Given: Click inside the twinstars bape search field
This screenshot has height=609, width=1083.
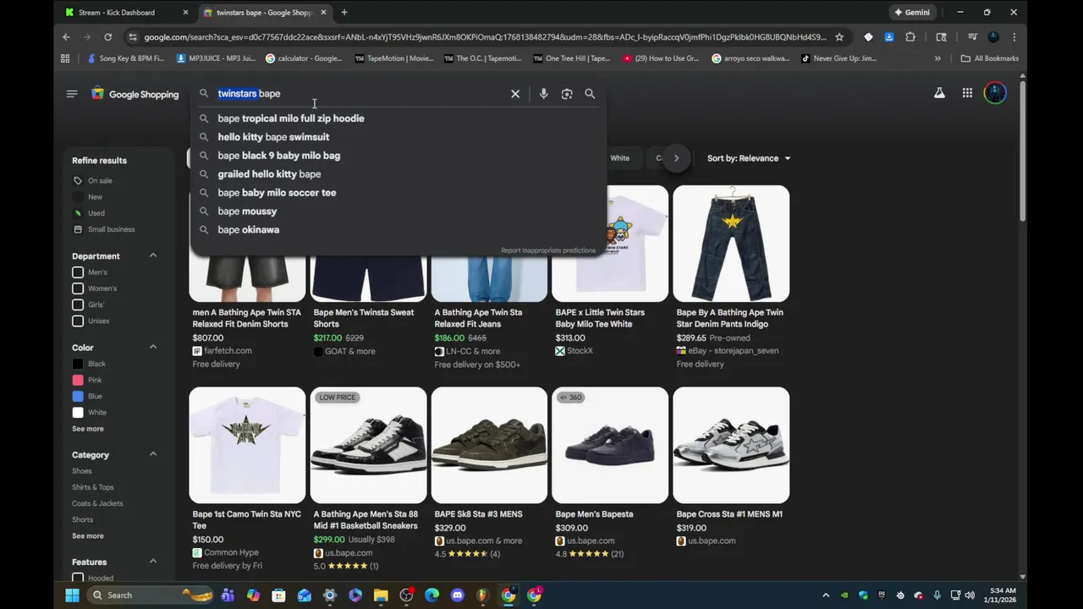Looking at the screenshot, I should 360,94.
